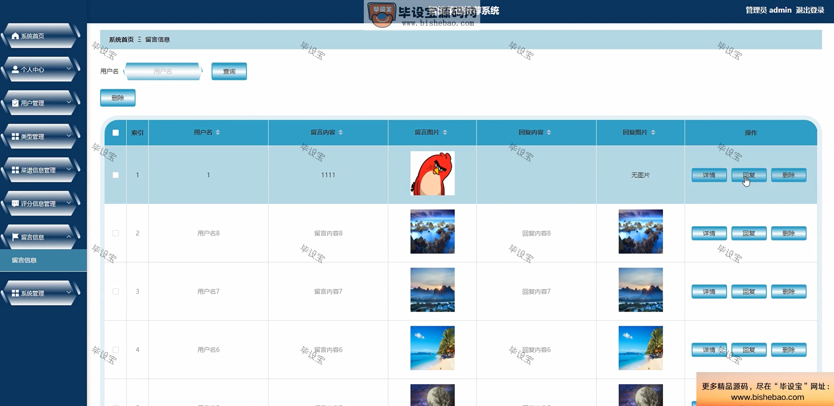This screenshot has width=834, height=406.
Task: Click 回复 for row 1
Action: pyautogui.click(x=749, y=175)
